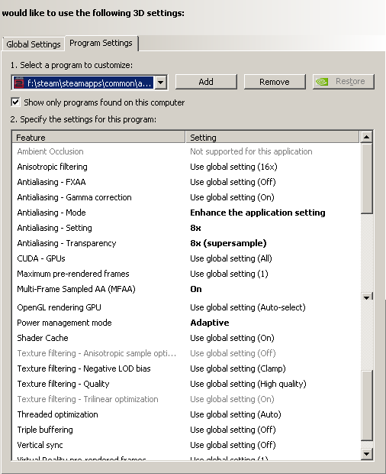Click the NVIDIA logo on Restore button
386x474 pixels.
[x=322, y=82]
